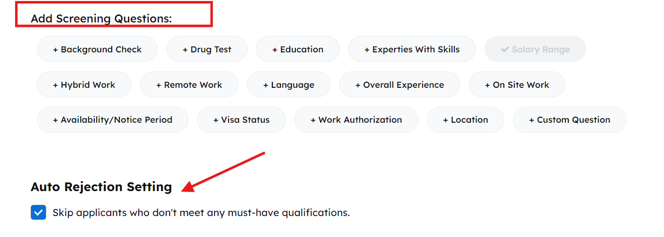Add Hybrid Work screening question

(x=84, y=85)
